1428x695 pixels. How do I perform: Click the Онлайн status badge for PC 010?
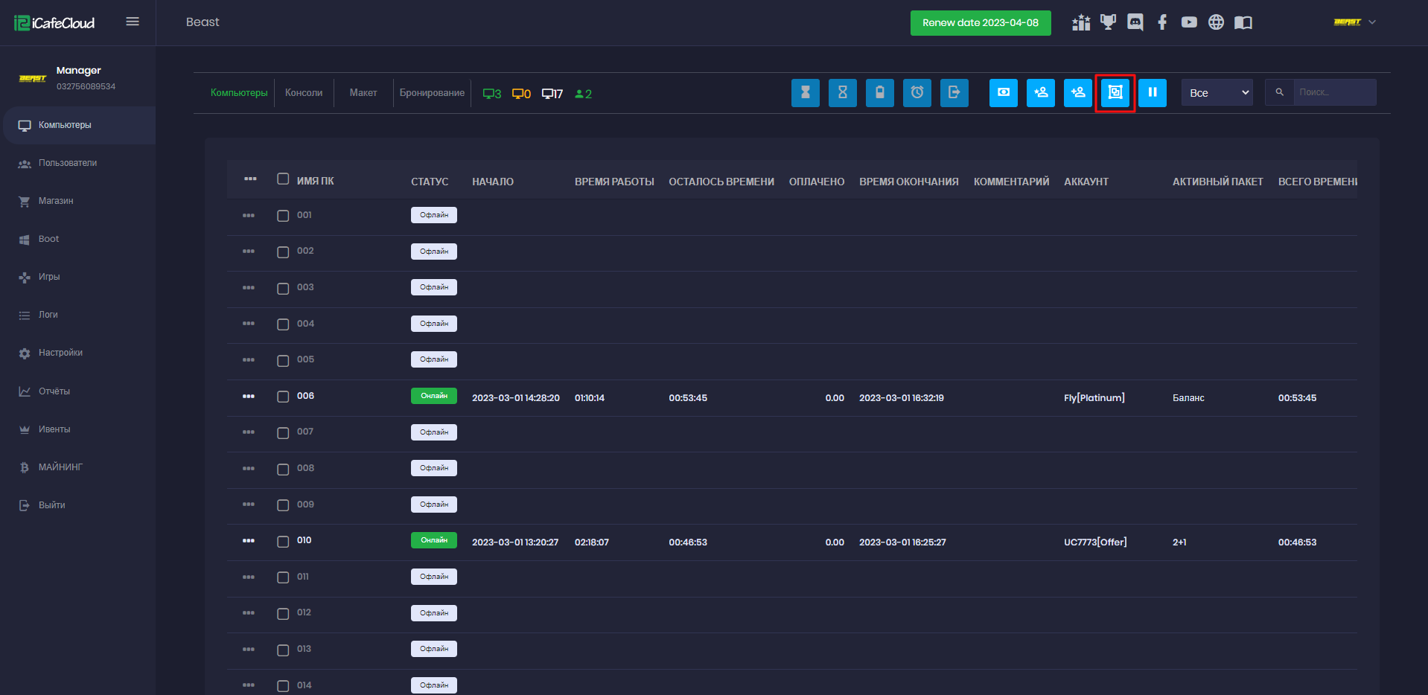coord(434,540)
